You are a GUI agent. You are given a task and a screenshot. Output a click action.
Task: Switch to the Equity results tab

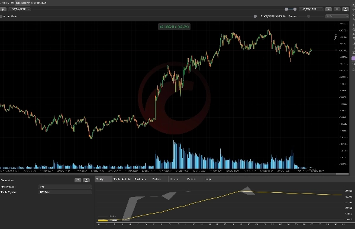(103, 179)
